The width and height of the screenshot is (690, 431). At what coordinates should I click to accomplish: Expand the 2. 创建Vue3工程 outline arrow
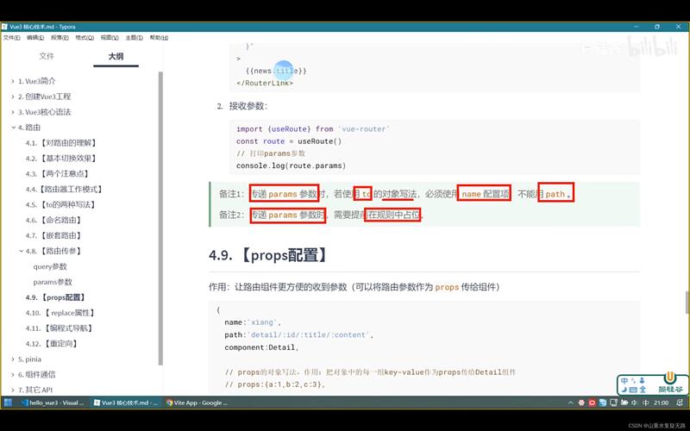13,97
